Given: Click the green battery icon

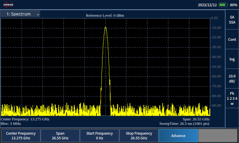Looking at the screenshot, I should pyautogui.click(x=223, y=5).
